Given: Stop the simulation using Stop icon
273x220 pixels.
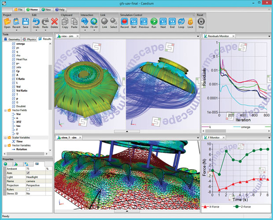Looking at the screenshot, I should (201, 21).
